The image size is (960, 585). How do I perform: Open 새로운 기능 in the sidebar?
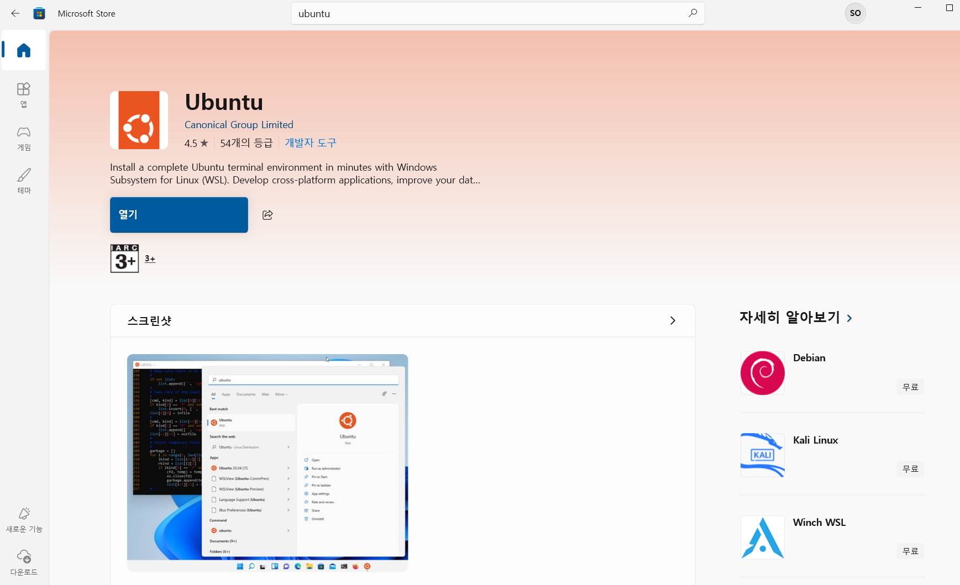24,520
